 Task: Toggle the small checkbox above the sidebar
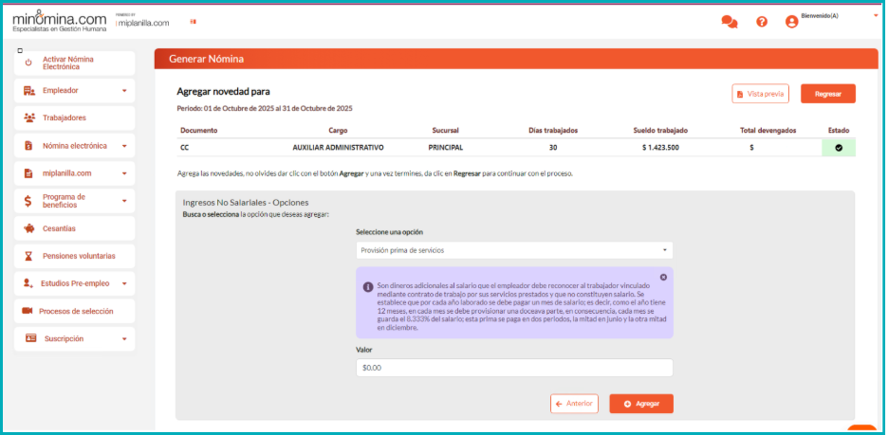(x=20, y=49)
